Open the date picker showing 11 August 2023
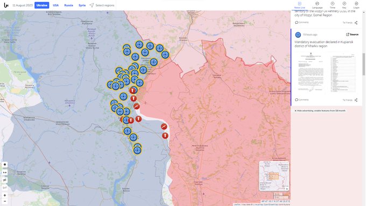This screenshot has height=206, width=366. (x=23, y=5)
